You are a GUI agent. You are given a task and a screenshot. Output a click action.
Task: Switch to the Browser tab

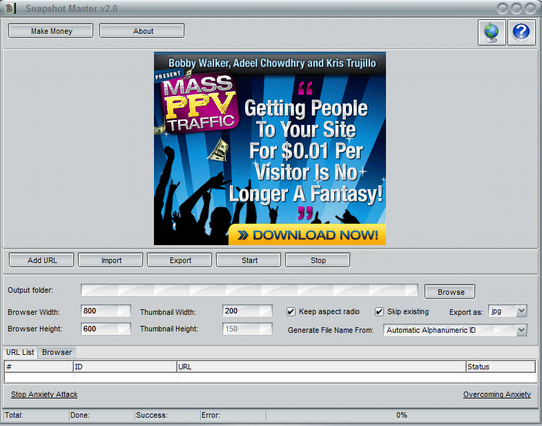57,352
